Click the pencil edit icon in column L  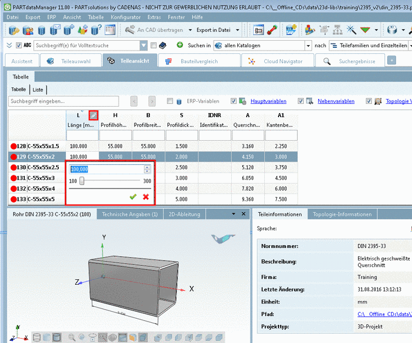[93, 115]
